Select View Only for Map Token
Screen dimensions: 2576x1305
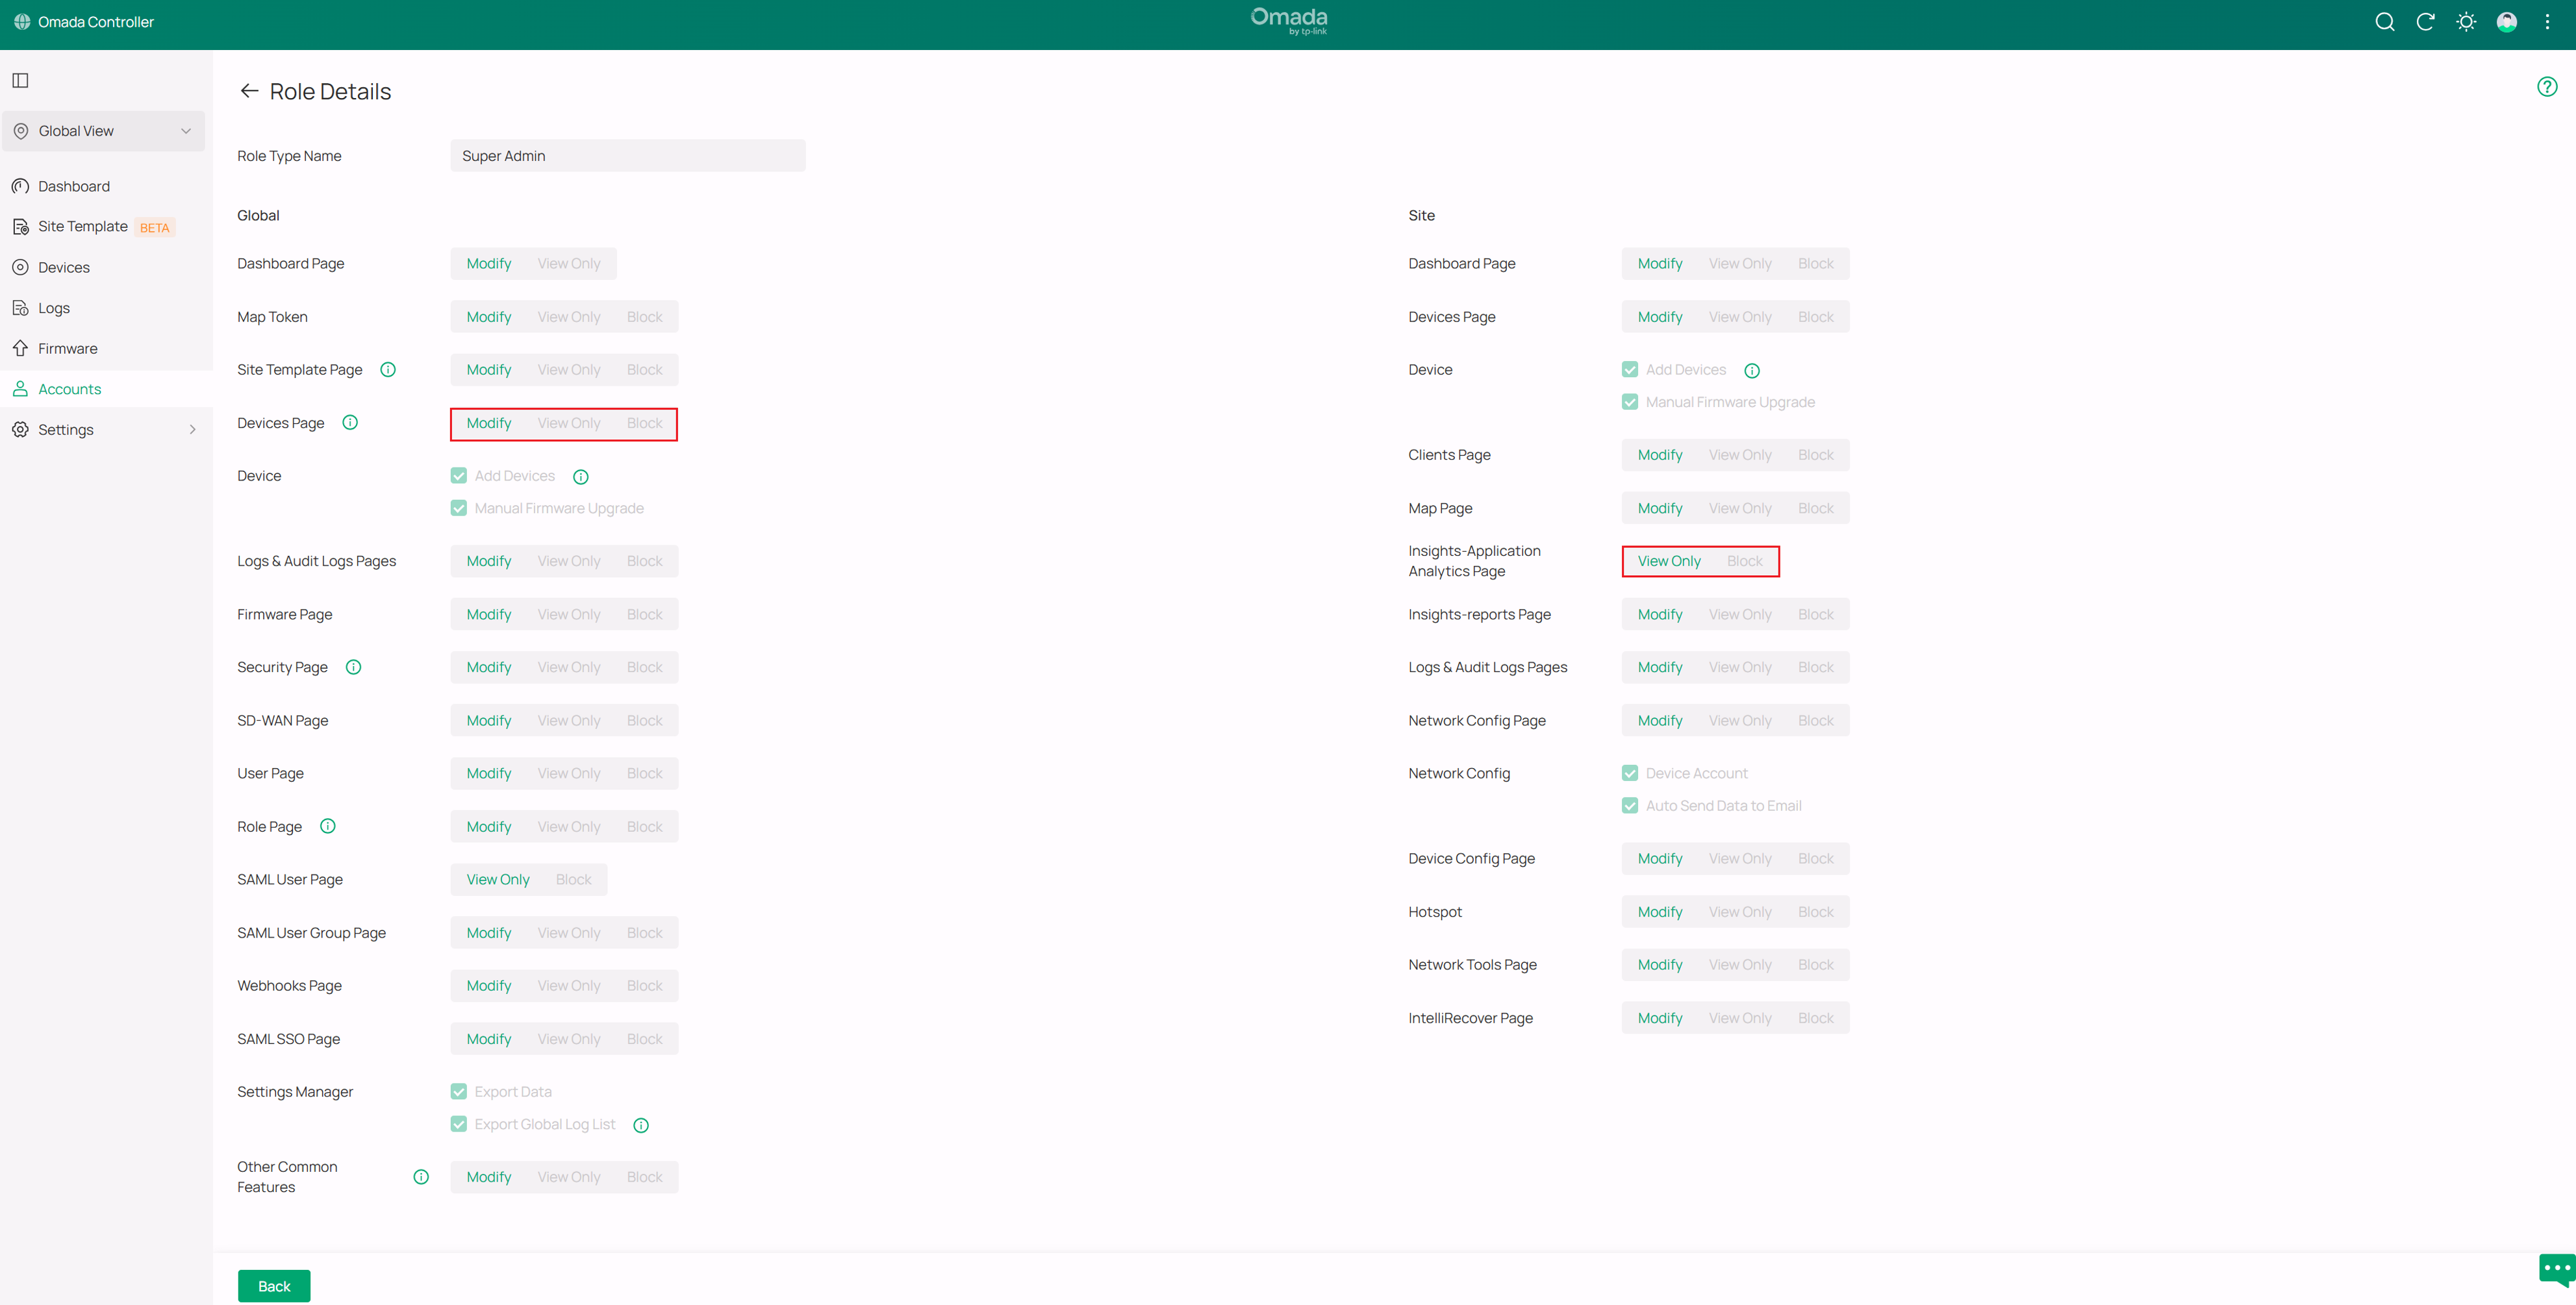pyautogui.click(x=569, y=317)
